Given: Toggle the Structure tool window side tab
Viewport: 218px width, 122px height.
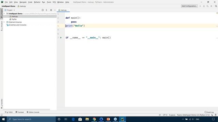Looking at the screenshot, I should pos(1,26).
